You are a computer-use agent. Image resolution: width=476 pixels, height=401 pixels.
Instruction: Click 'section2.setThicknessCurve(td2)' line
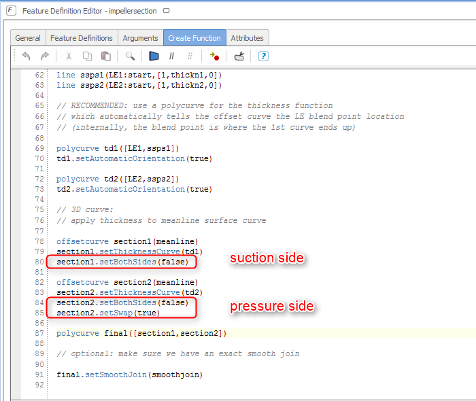130,292
